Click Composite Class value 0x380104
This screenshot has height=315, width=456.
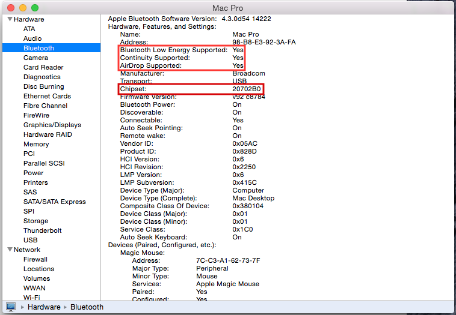pyautogui.click(x=248, y=206)
